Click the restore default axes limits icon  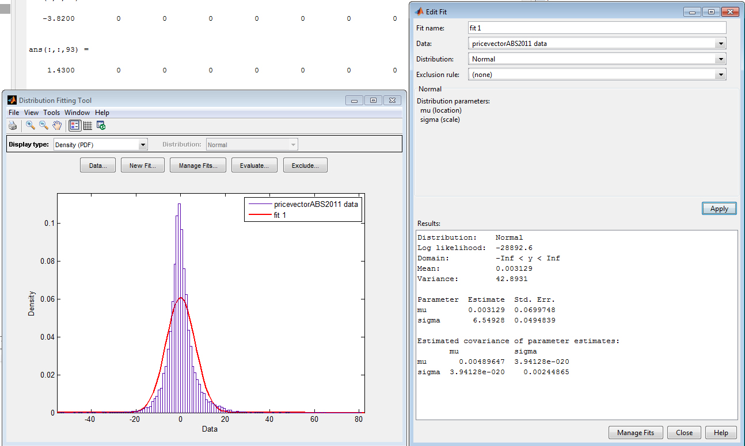point(101,125)
